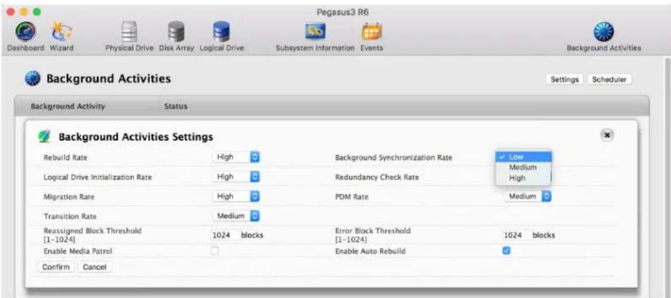Open the Scheduler
Screen dimensions: 671x298
pos(609,79)
